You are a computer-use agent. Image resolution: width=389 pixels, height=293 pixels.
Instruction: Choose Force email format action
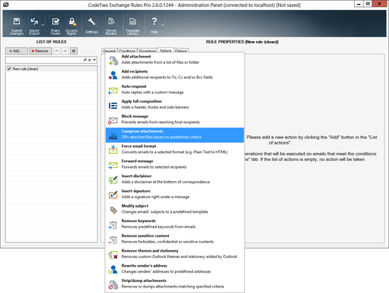point(175,149)
